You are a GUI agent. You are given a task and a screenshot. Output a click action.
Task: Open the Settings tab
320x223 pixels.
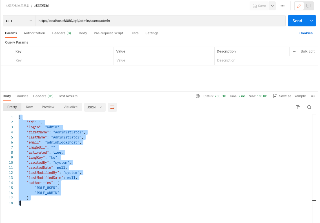pos(152,33)
